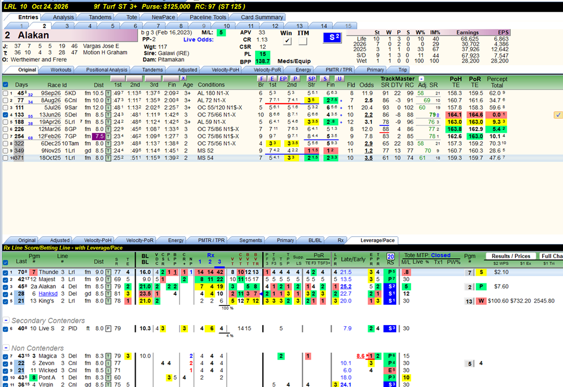Viewport: 563px width, 387px height.
Task: Open the Paceline Tools tab
Action: [208, 17]
